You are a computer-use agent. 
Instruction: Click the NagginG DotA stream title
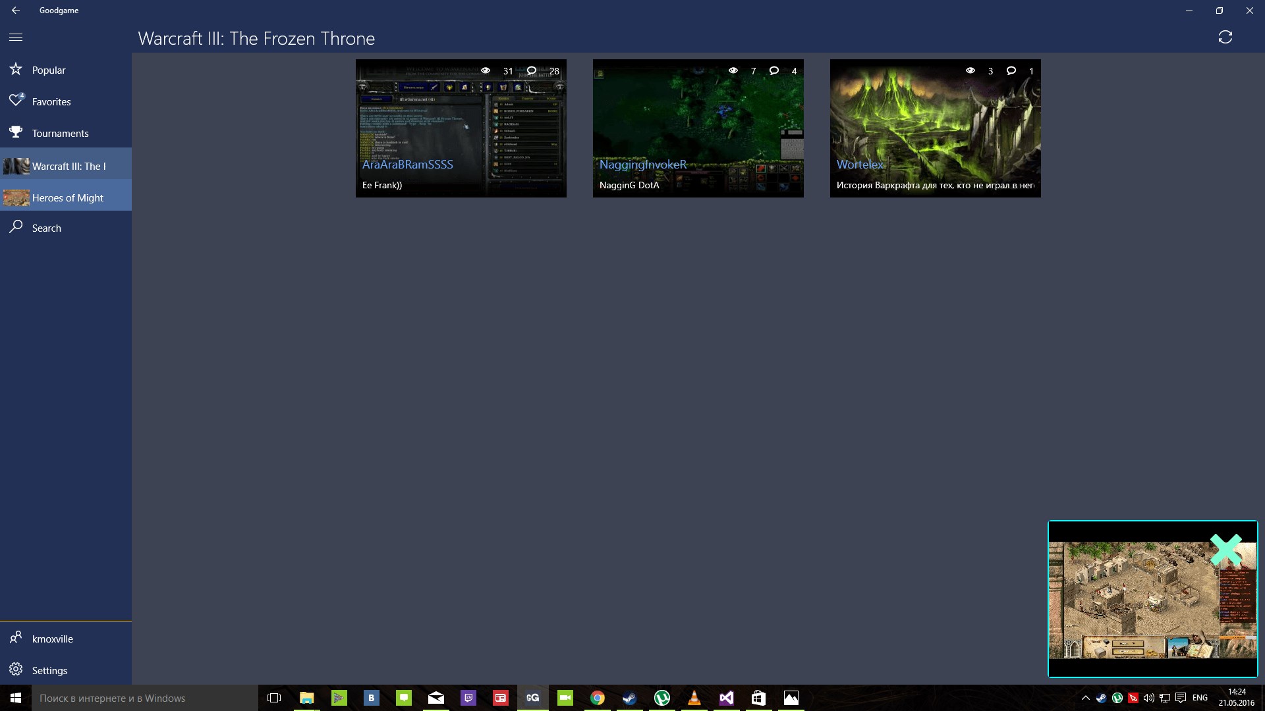click(x=629, y=185)
